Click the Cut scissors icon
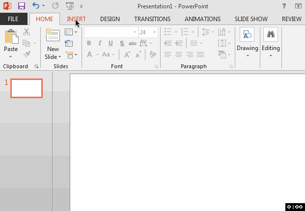This screenshot has width=305, height=211. coord(27,32)
